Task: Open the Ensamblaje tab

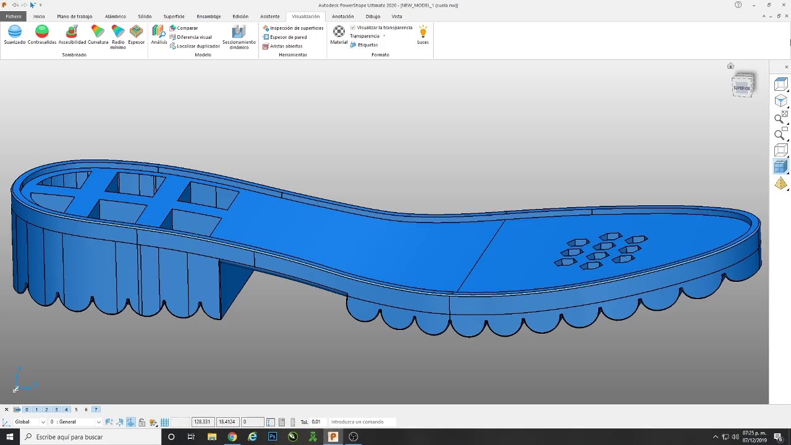Action: coord(209,17)
